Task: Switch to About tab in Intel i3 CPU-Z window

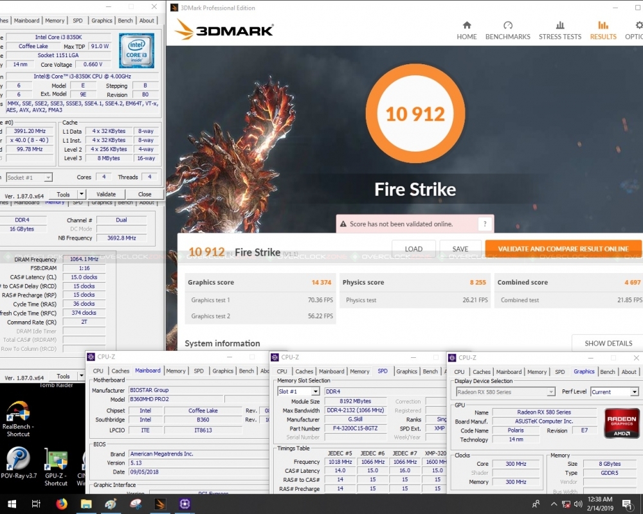Action: click(147, 21)
